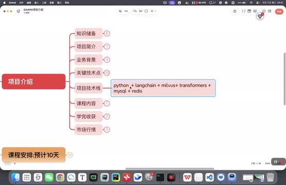Open the 插入 menu
Image resolution: width=286 pixels, height=185 pixels.
(37, 3)
